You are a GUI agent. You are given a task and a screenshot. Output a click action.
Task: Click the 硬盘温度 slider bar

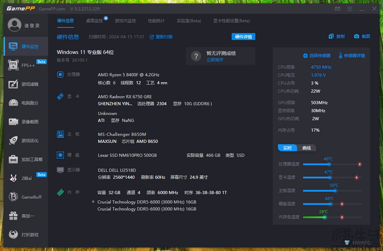tap(332, 204)
